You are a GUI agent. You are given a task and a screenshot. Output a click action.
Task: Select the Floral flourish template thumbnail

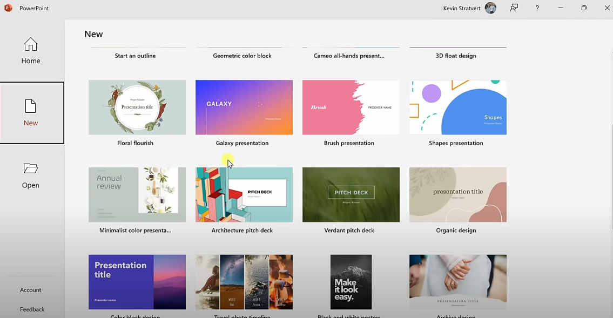pyautogui.click(x=137, y=107)
